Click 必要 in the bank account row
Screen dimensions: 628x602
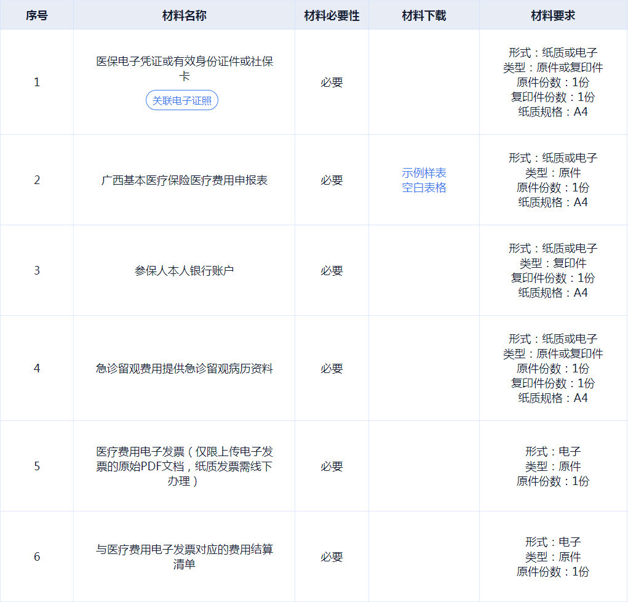[x=332, y=271]
